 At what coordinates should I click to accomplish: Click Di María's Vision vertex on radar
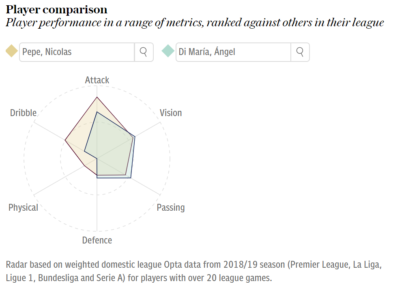point(135,137)
